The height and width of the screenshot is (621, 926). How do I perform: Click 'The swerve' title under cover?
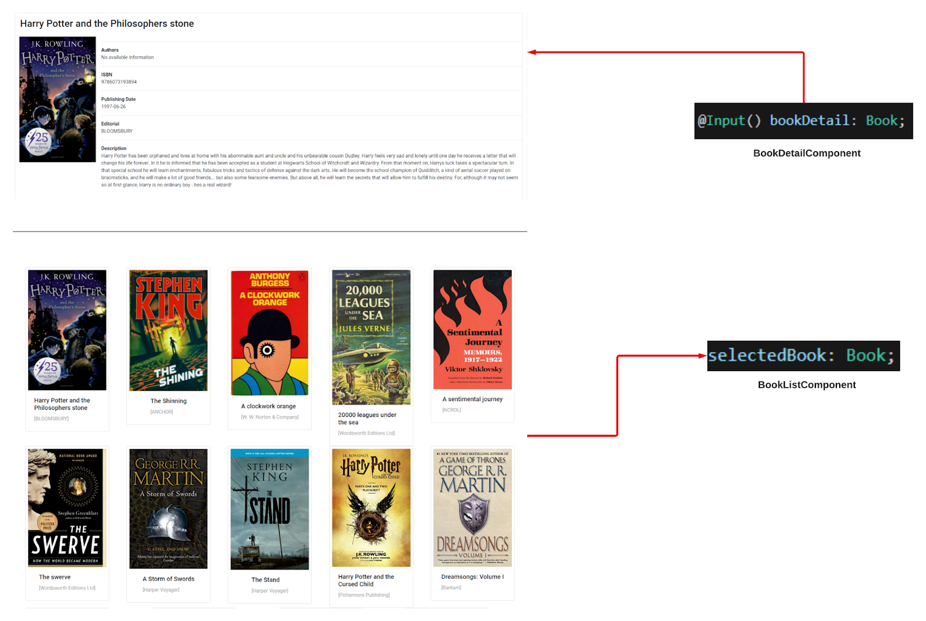point(55,577)
